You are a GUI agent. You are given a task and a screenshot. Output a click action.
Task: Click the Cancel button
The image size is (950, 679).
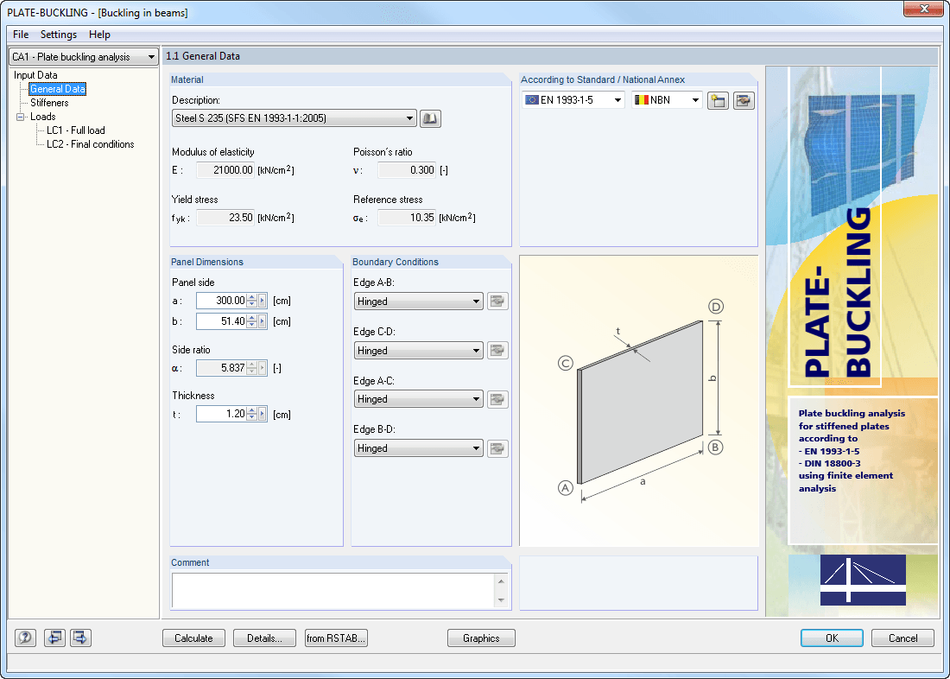coord(902,638)
